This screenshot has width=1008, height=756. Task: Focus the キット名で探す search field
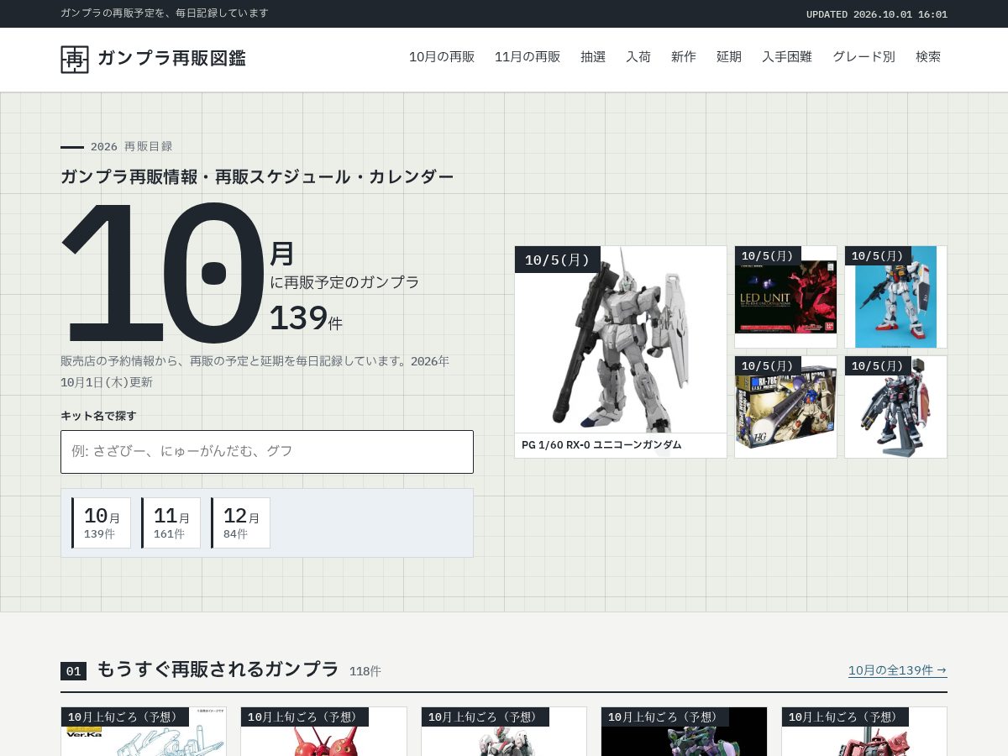point(267,452)
